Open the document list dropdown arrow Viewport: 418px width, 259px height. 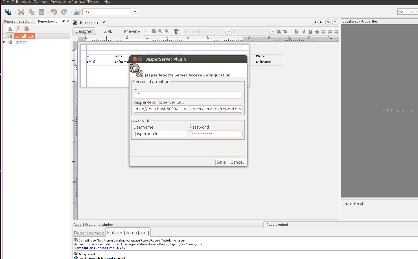[328, 22]
